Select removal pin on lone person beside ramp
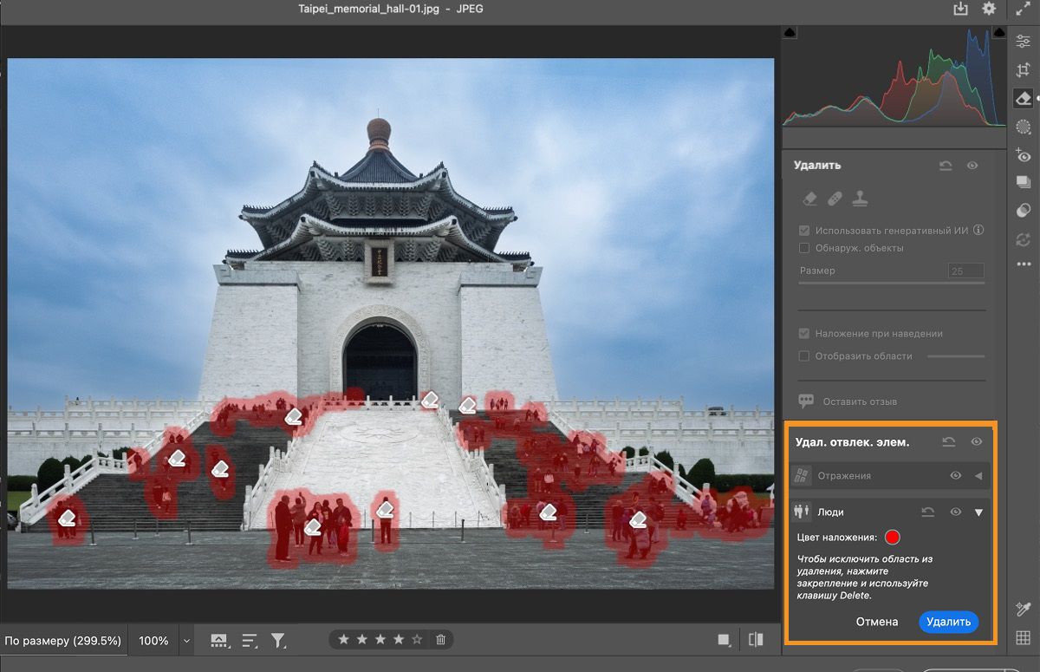This screenshot has height=672, width=1040. click(x=387, y=511)
